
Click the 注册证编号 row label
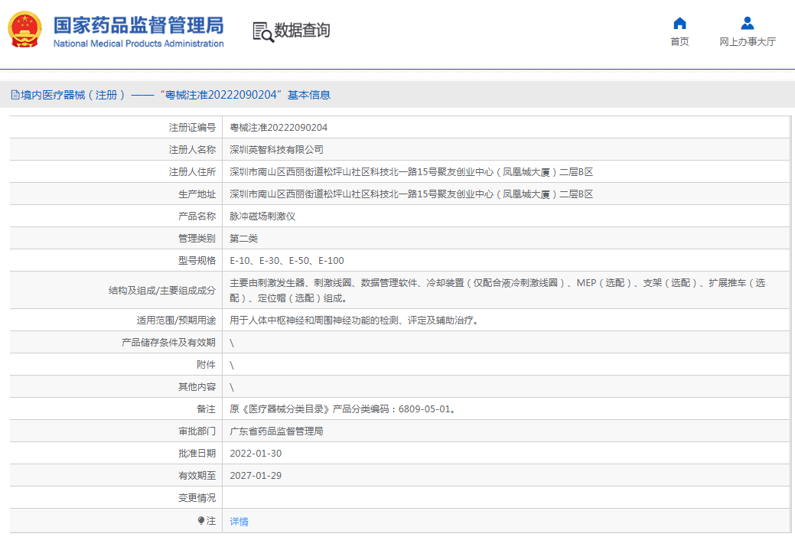click(x=192, y=127)
